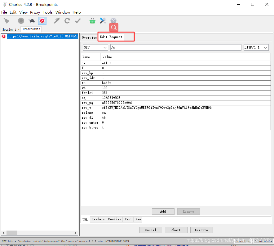Open the Proxy menu
Viewport: 274px width, 246px height.
click(35, 12)
